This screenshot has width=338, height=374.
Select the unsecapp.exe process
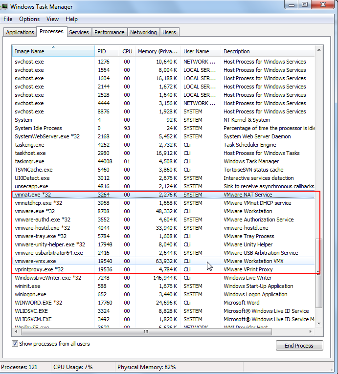(163, 186)
